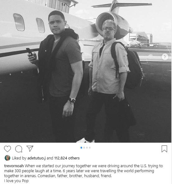Save the post with the bookmark icon
Viewport: 172px width, 184px height.
[164, 149]
